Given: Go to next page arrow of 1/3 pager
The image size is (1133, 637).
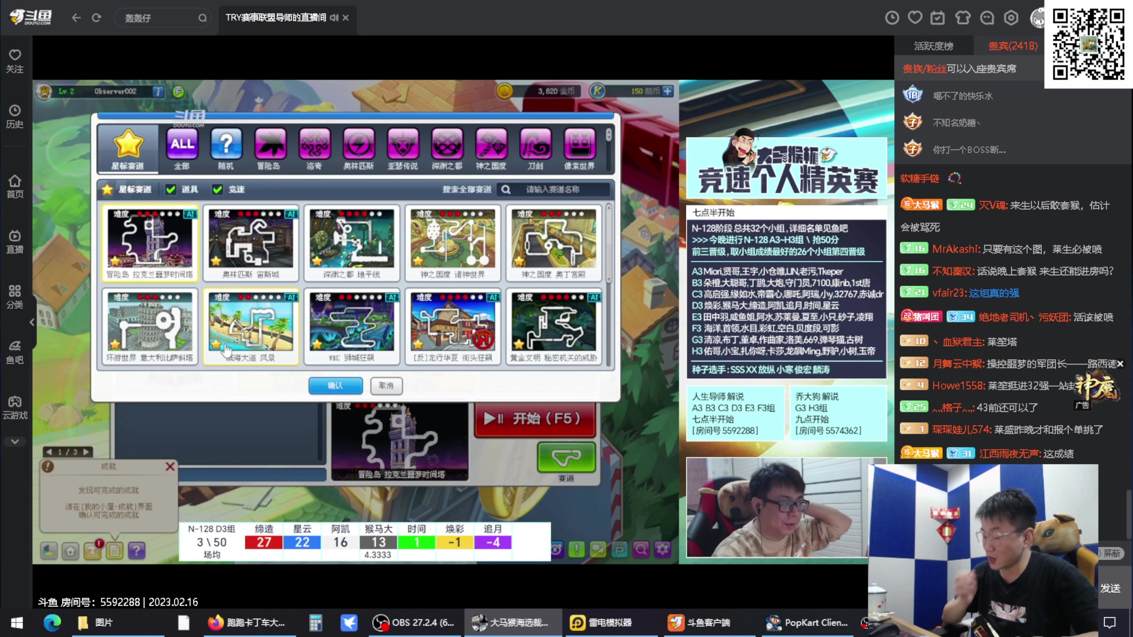Looking at the screenshot, I should pos(87,452).
